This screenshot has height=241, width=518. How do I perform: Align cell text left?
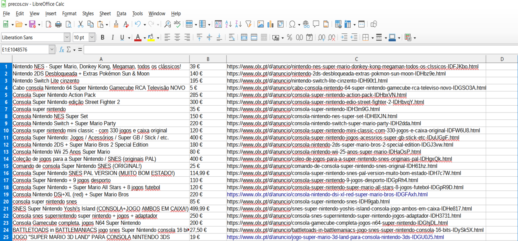pyautogui.click(x=167, y=37)
